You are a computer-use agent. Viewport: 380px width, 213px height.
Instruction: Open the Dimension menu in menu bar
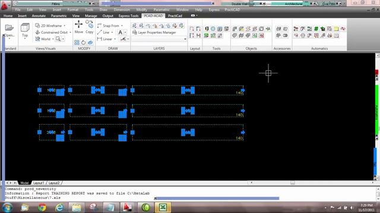coord(122,9)
